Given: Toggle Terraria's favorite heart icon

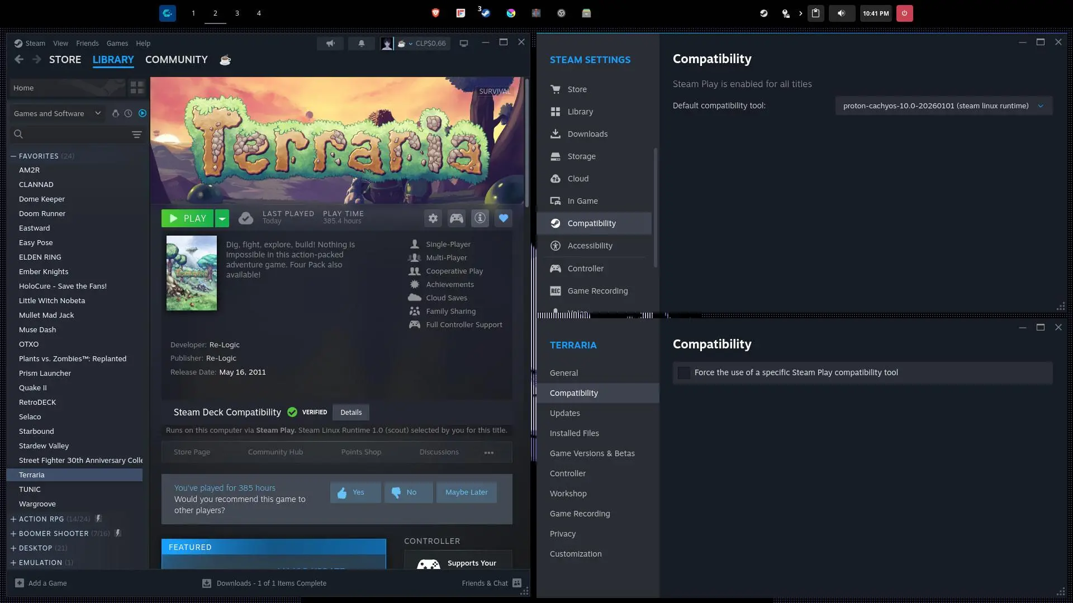Looking at the screenshot, I should [504, 218].
